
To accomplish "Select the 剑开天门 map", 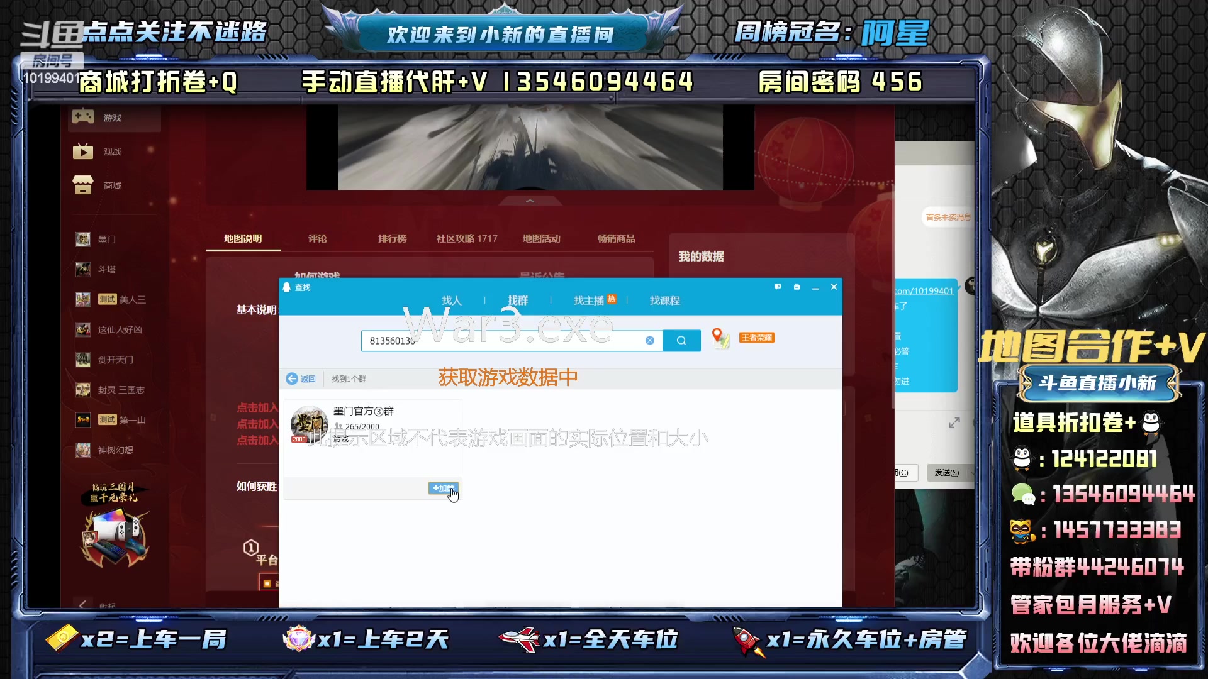I will tap(105, 360).
